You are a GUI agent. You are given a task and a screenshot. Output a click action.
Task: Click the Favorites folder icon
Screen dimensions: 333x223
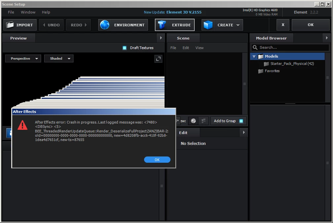pyautogui.click(x=261, y=71)
